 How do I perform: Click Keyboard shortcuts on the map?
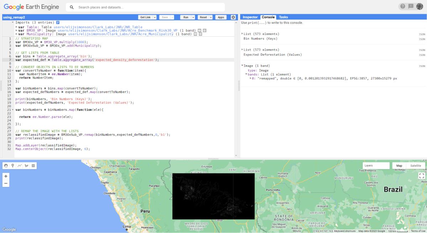(x=345, y=231)
